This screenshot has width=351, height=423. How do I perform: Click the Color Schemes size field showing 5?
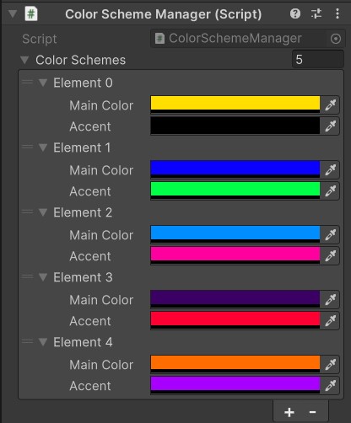(x=318, y=60)
